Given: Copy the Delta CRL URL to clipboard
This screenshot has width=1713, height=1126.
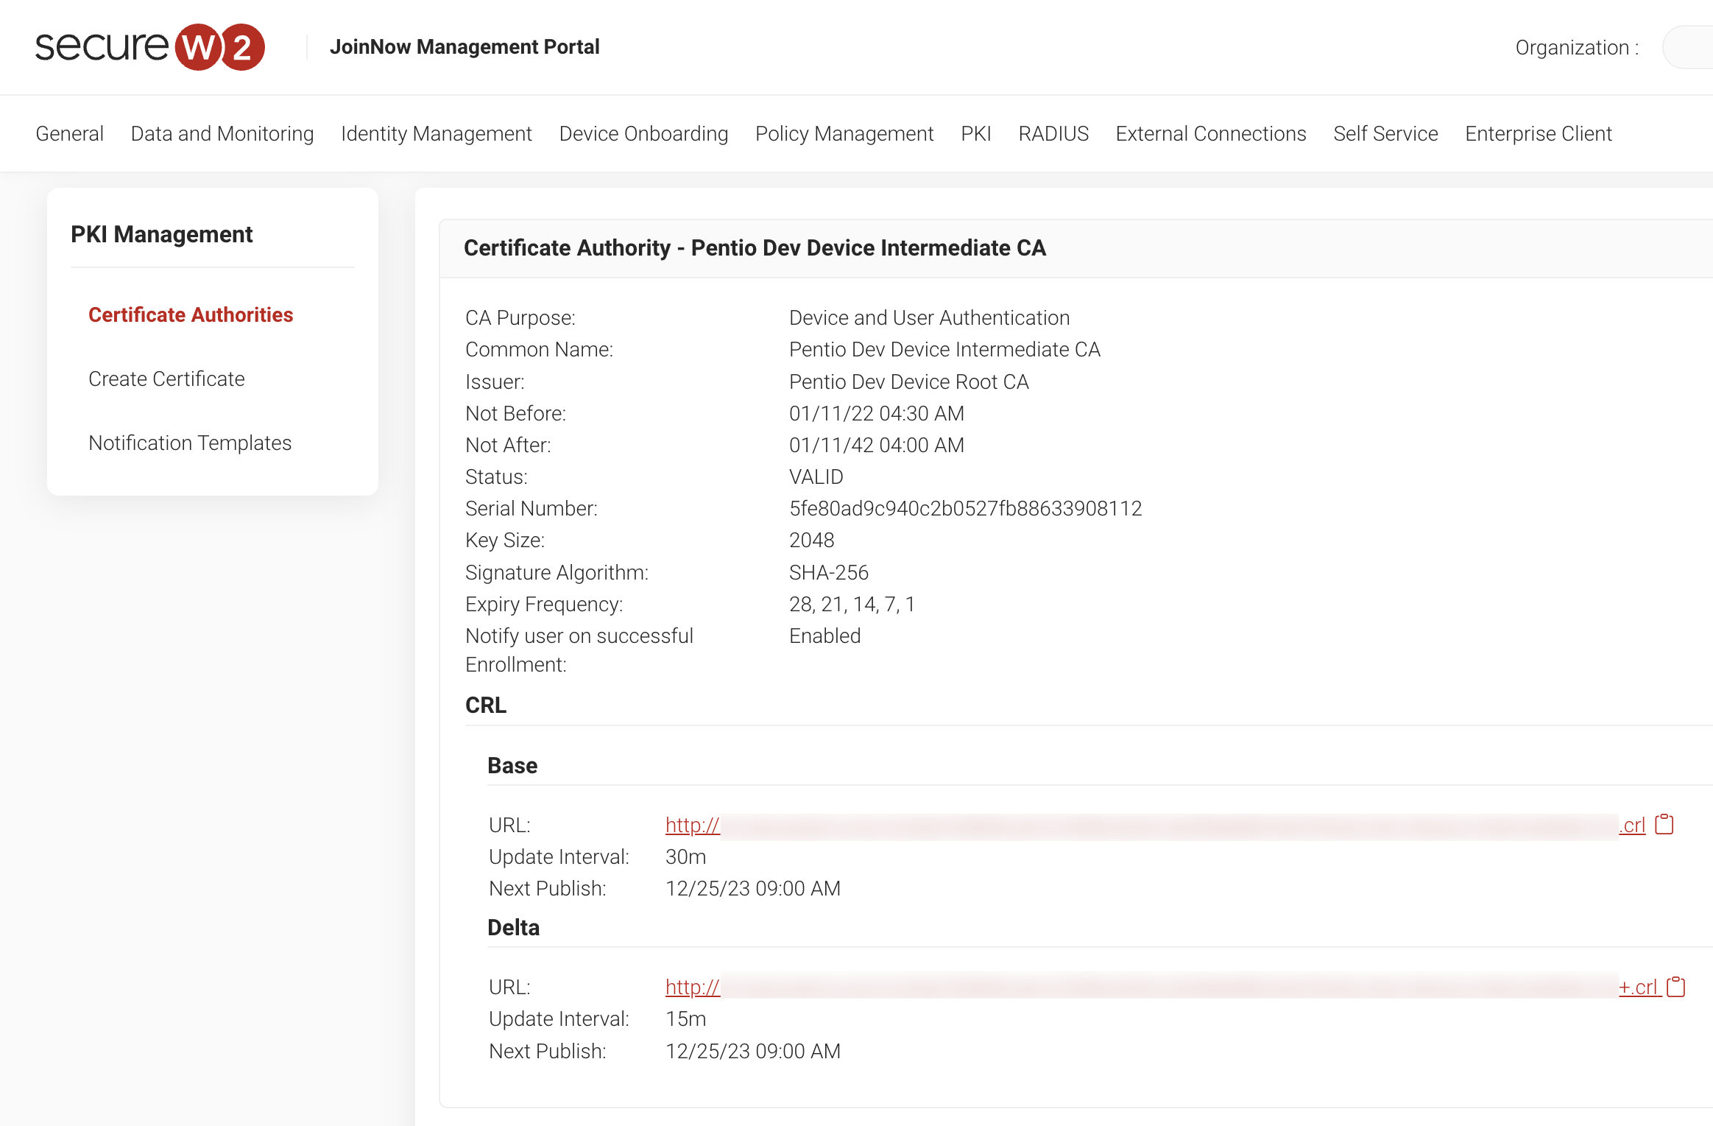Looking at the screenshot, I should [1675, 986].
